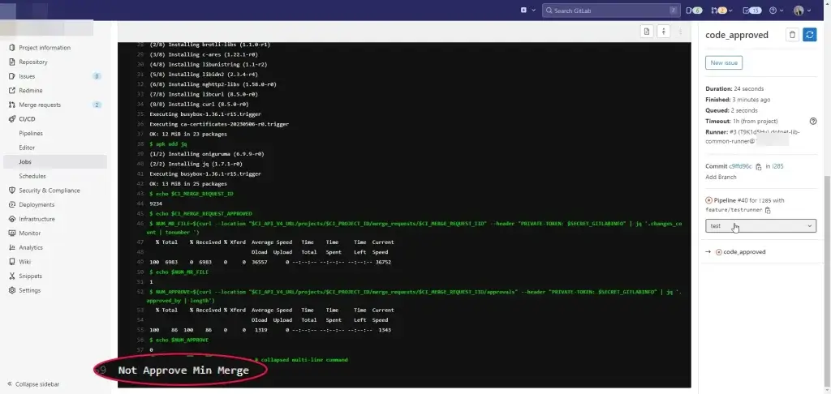The width and height of the screenshot is (831, 394).
Task: Copy the commit SHA c9ffd96c
Action: [759, 166]
